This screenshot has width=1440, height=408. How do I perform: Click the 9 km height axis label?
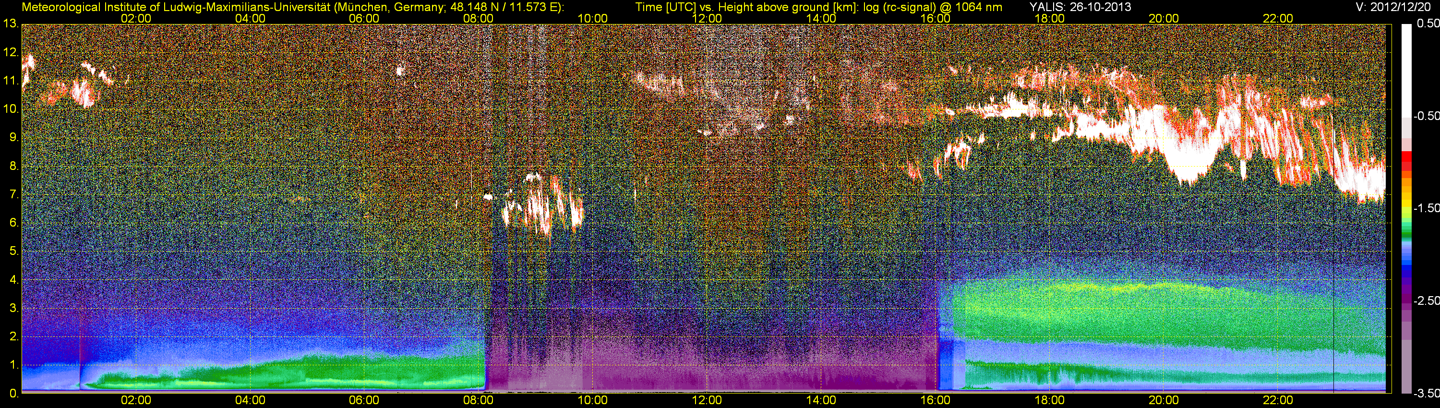pos(14,137)
